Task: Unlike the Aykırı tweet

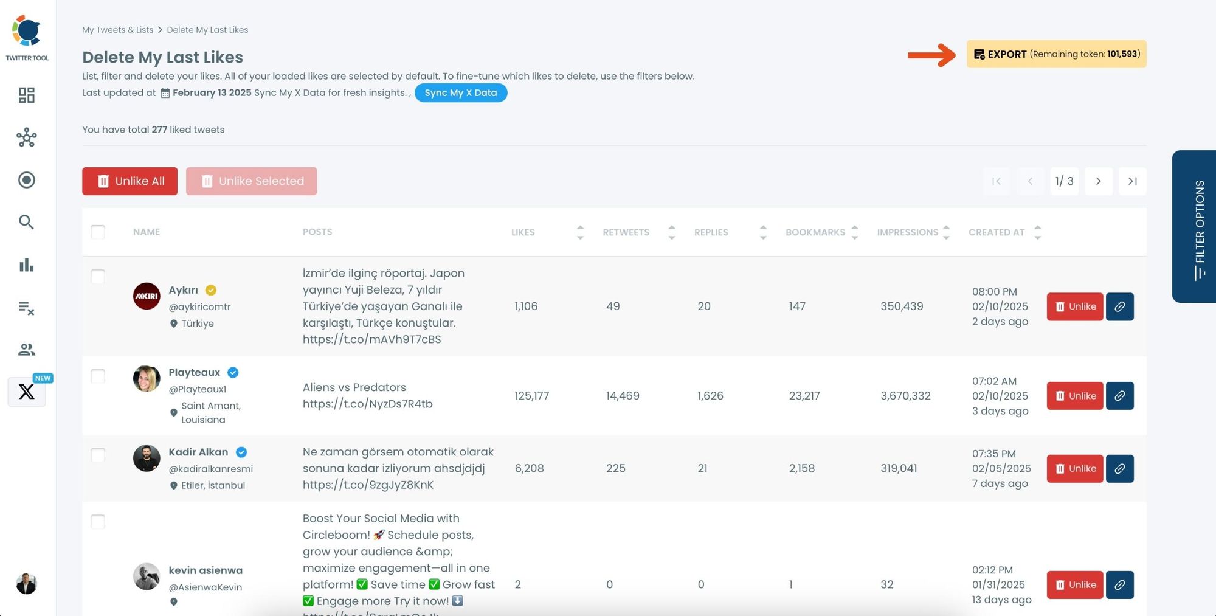Action: pos(1075,306)
